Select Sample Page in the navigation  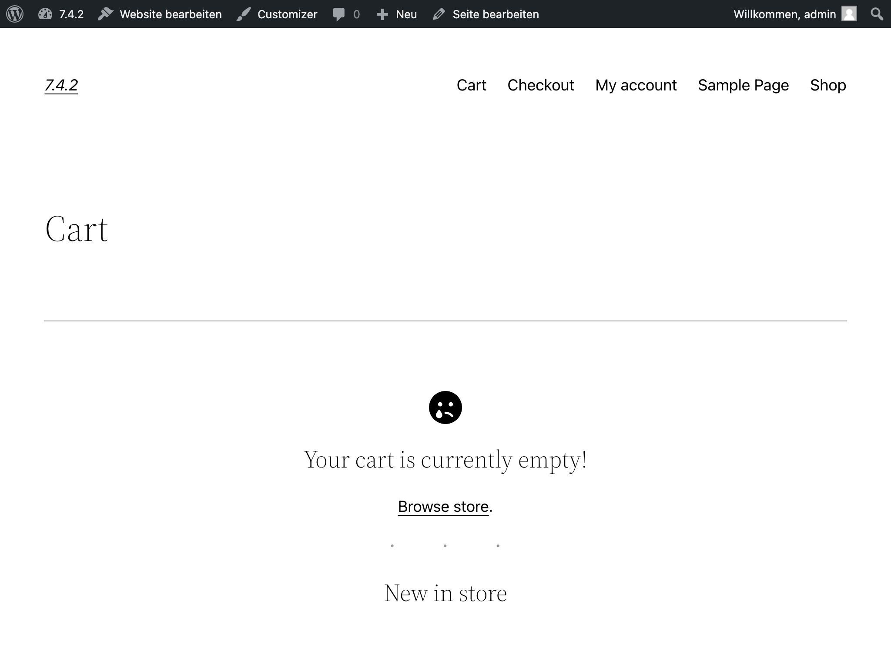click(743, 85)
